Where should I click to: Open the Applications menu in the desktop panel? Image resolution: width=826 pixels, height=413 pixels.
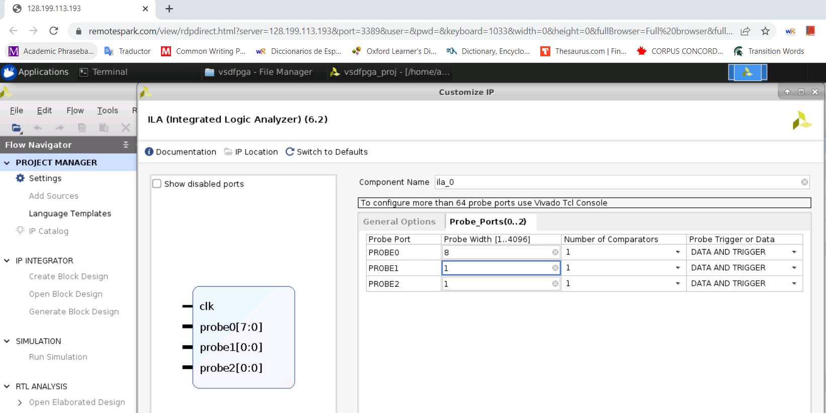click(x=35, y=72)
